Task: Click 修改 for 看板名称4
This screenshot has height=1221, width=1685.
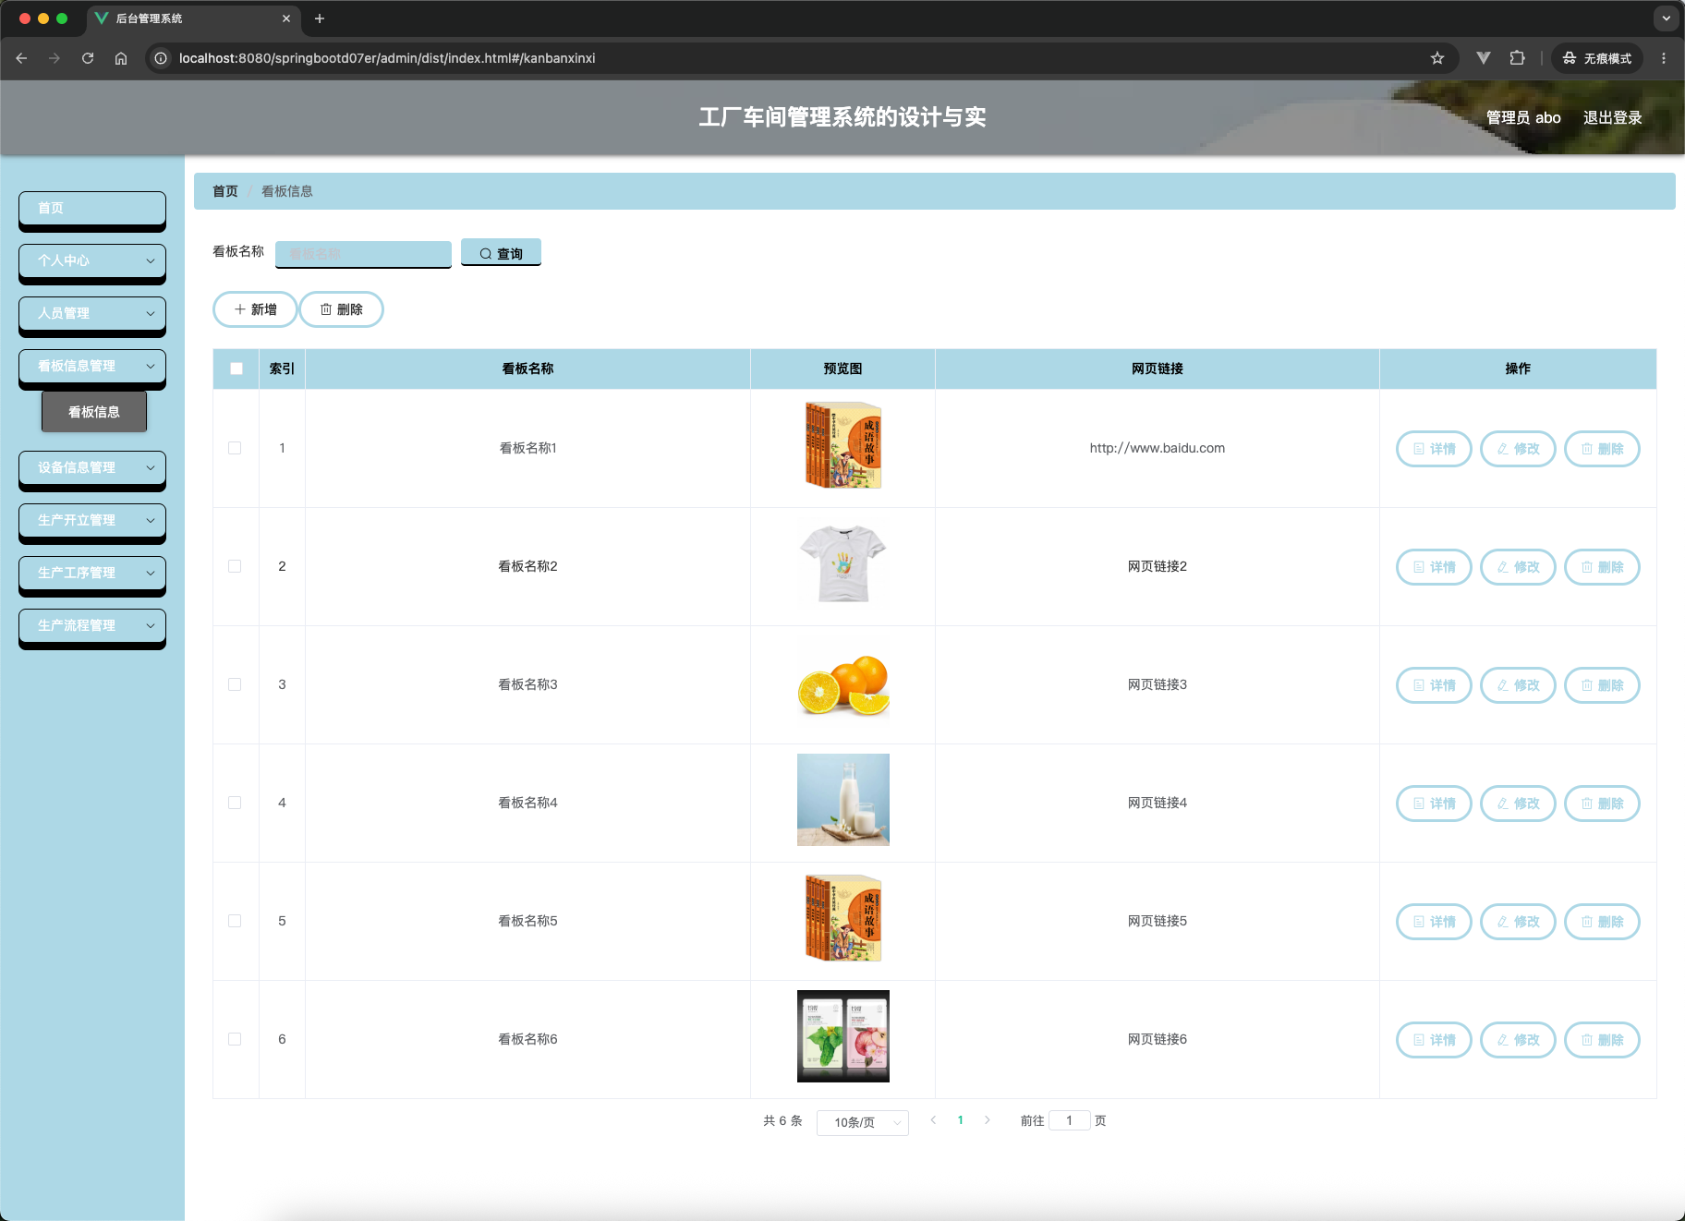Action: [1518, 804]
